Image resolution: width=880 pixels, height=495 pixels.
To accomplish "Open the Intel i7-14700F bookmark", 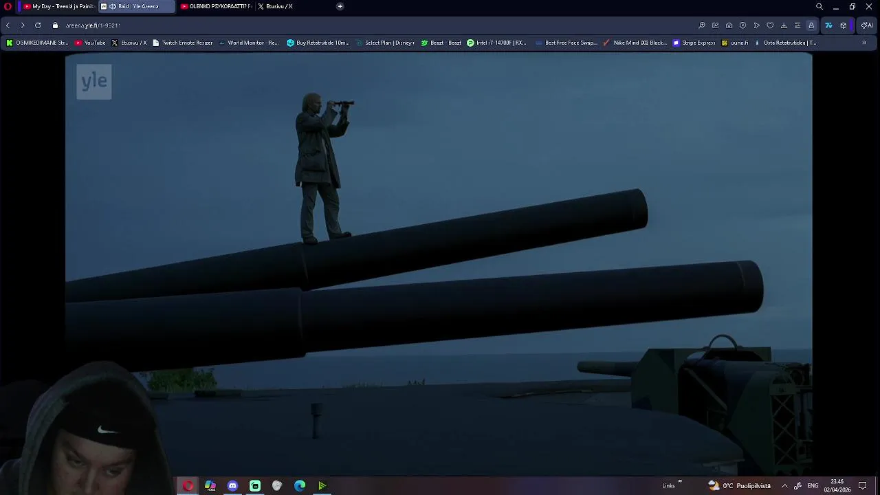I will click(496, 43).
